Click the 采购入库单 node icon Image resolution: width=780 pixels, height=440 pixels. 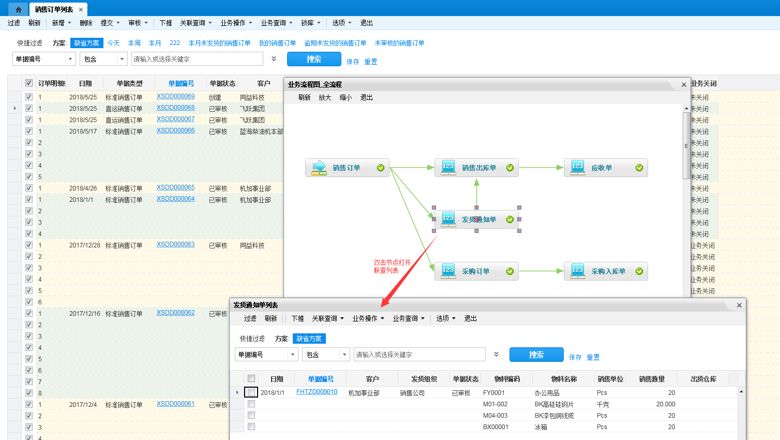(x=577, y=271)
